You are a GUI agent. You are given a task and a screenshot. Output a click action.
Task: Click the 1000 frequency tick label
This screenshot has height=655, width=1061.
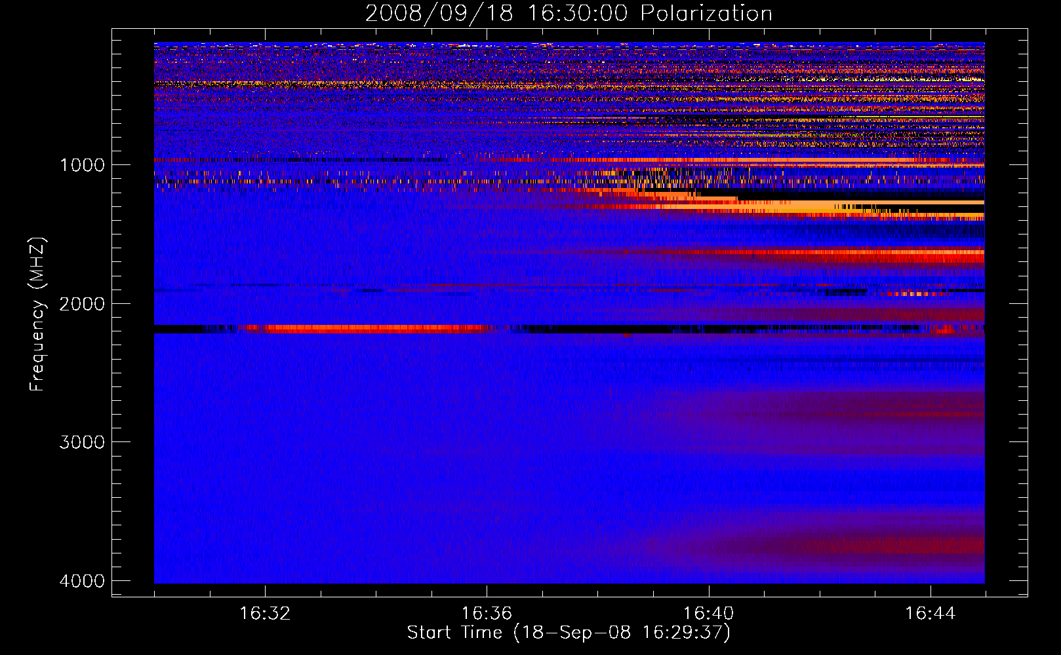pos(82,164)
